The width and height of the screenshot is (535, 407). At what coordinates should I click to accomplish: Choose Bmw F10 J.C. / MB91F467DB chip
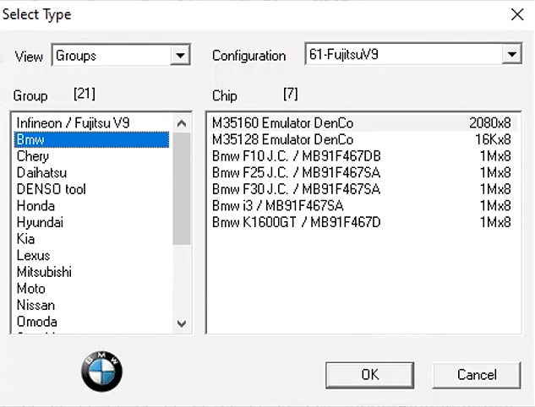363,156
